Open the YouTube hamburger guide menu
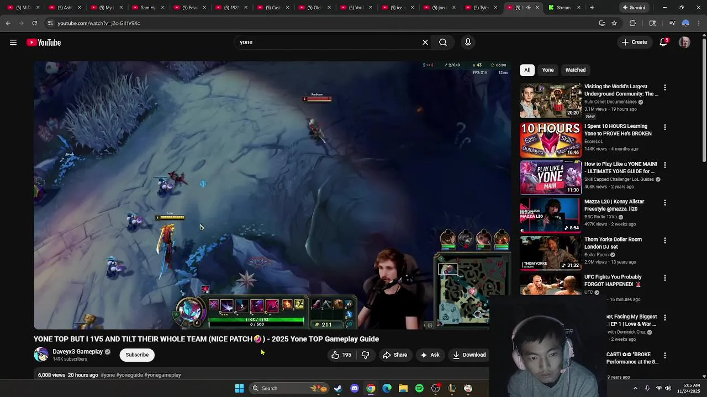The width and height of the screenshot is (707, 397). (13, 42)
